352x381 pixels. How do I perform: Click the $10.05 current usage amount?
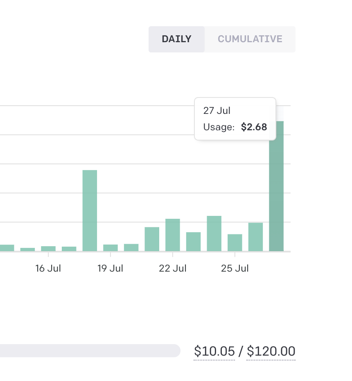[x=214, y=352]
